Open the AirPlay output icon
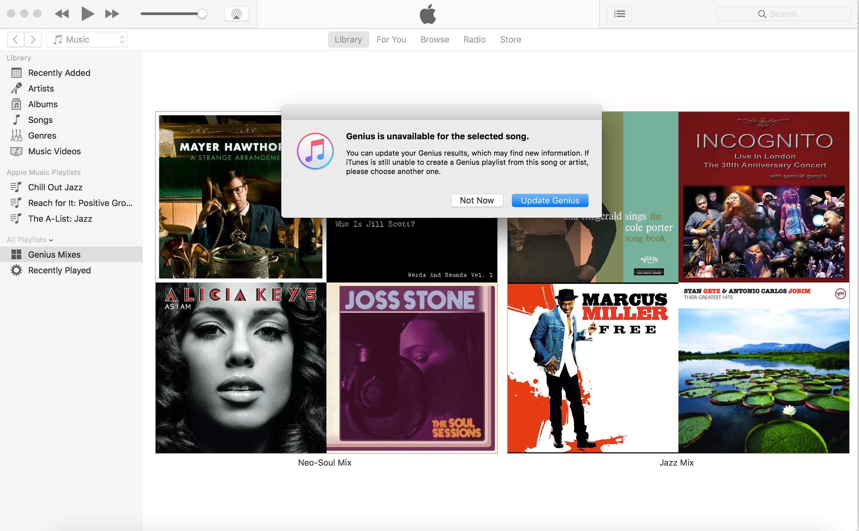The image size is (859, 531). click(x=237, y=14)
